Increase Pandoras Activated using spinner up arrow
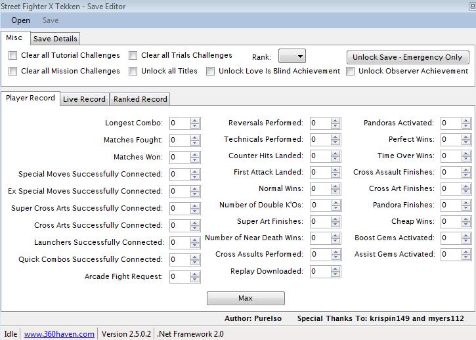476x340 pixels. [465, 120]
